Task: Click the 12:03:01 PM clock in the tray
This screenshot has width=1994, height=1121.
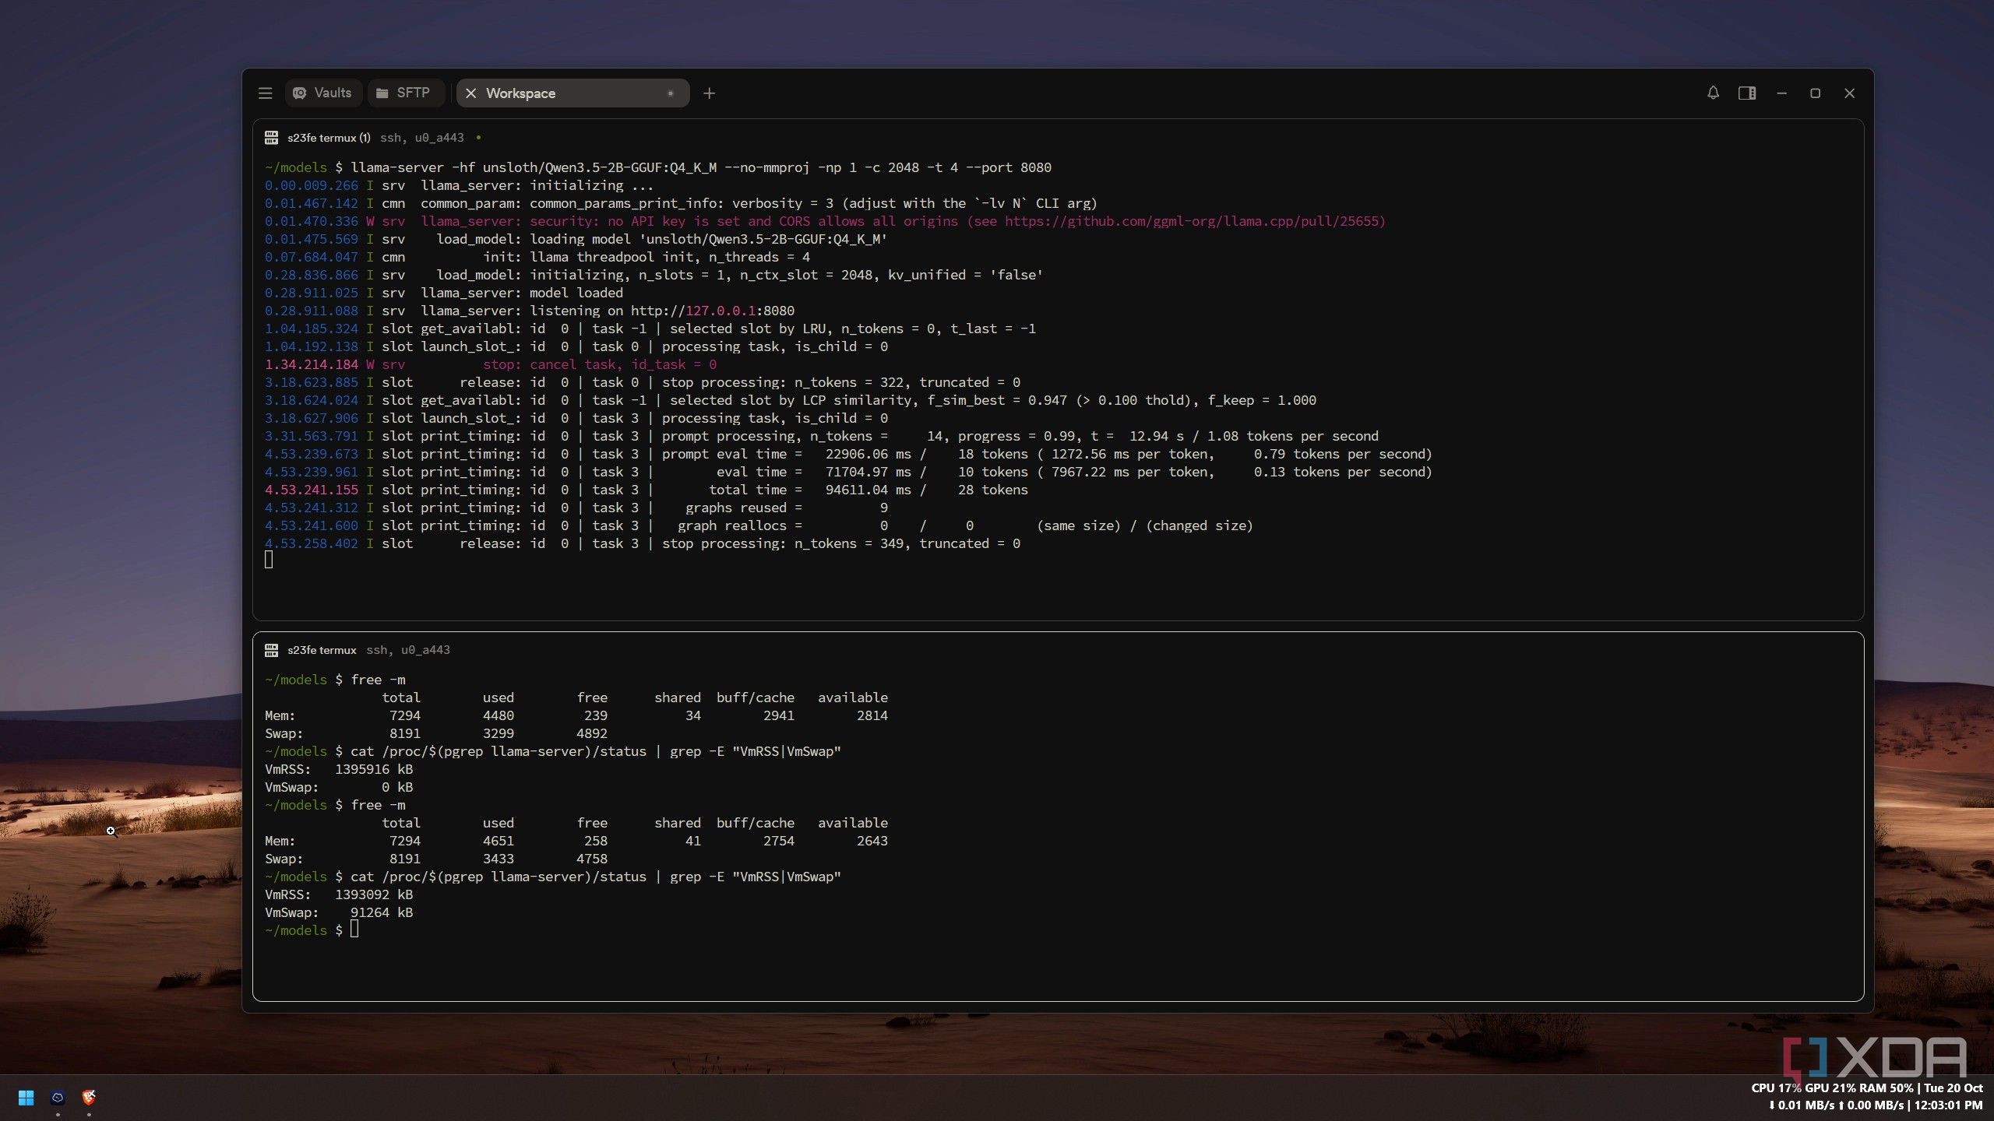Action: point(1948,1105)
